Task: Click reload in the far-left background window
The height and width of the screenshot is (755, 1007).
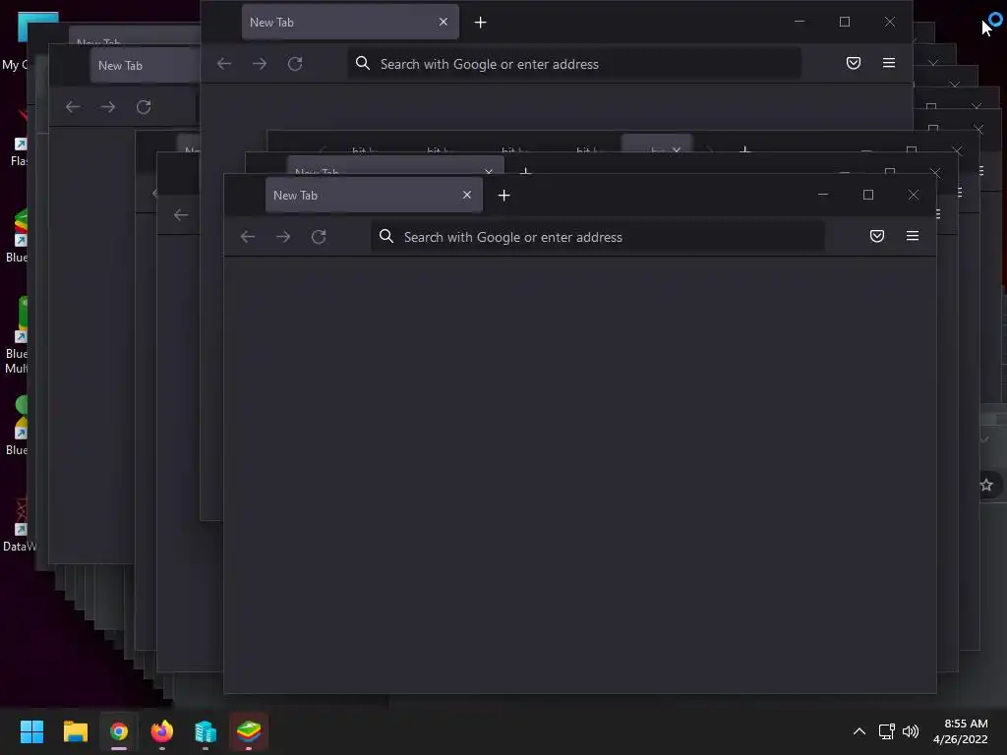Action: coord(144,106)
